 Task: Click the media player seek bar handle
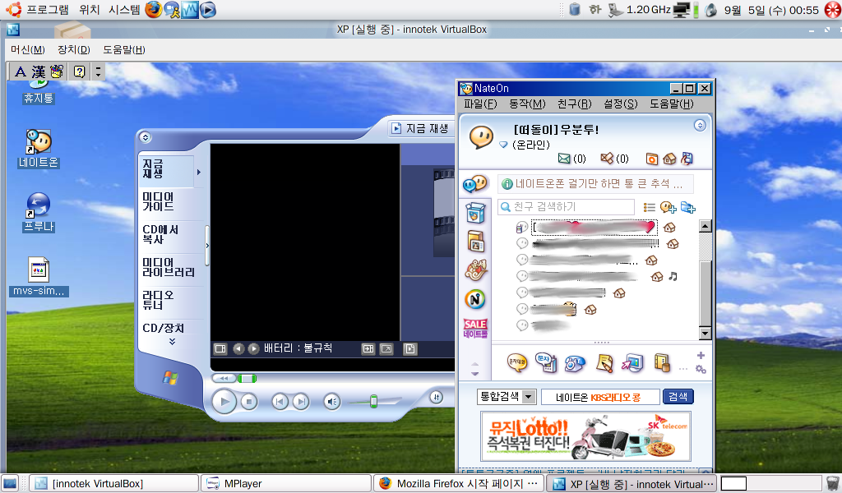(247, 379)
